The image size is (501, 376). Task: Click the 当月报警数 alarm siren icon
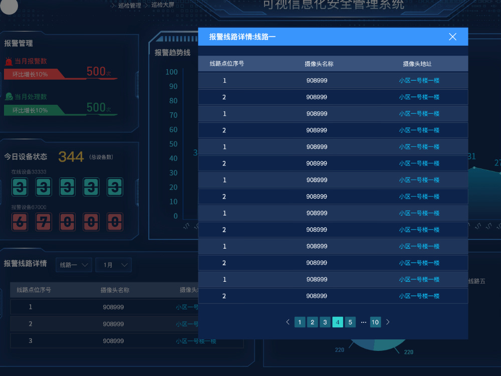(x=9, y=61)
